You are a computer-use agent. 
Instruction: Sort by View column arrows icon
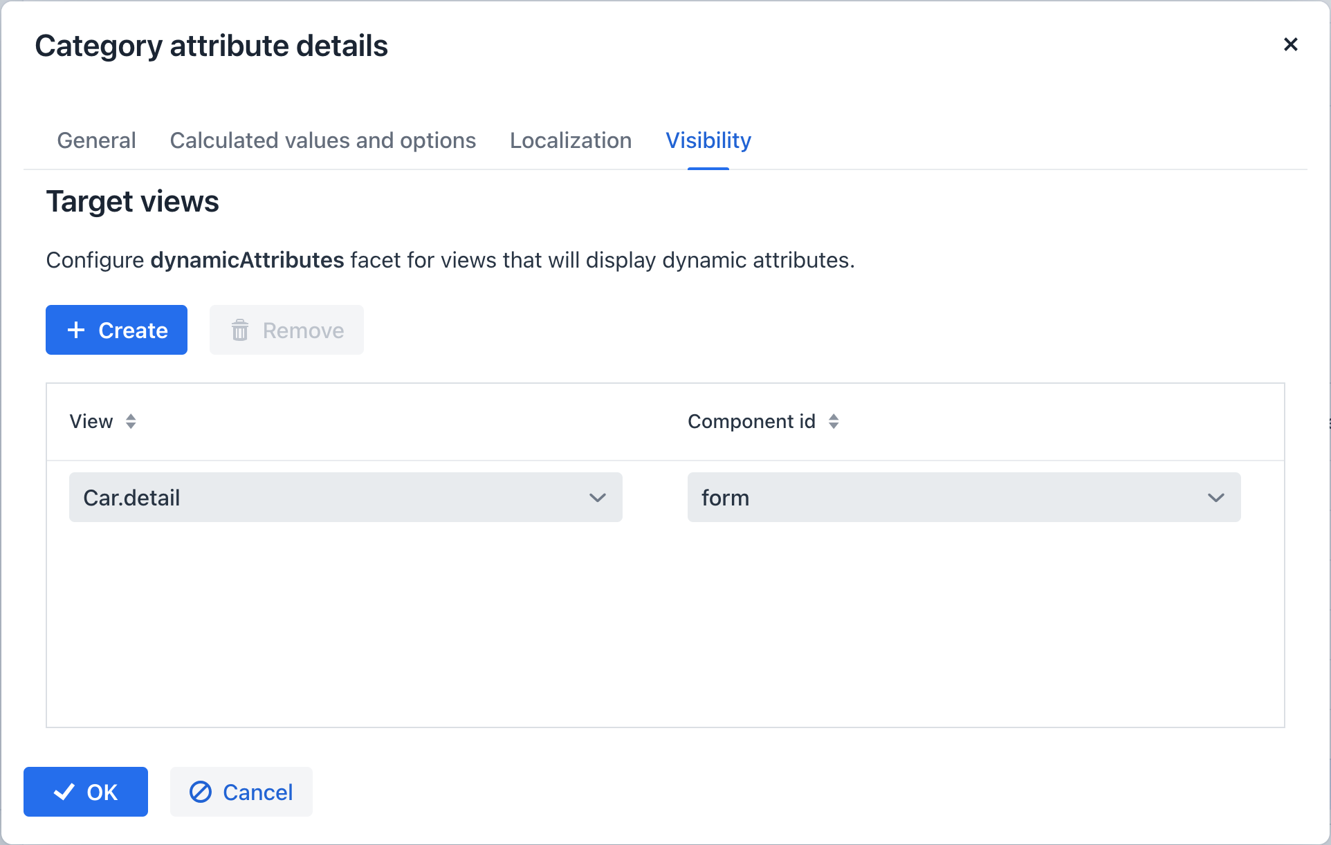click(x=131, y=422)
